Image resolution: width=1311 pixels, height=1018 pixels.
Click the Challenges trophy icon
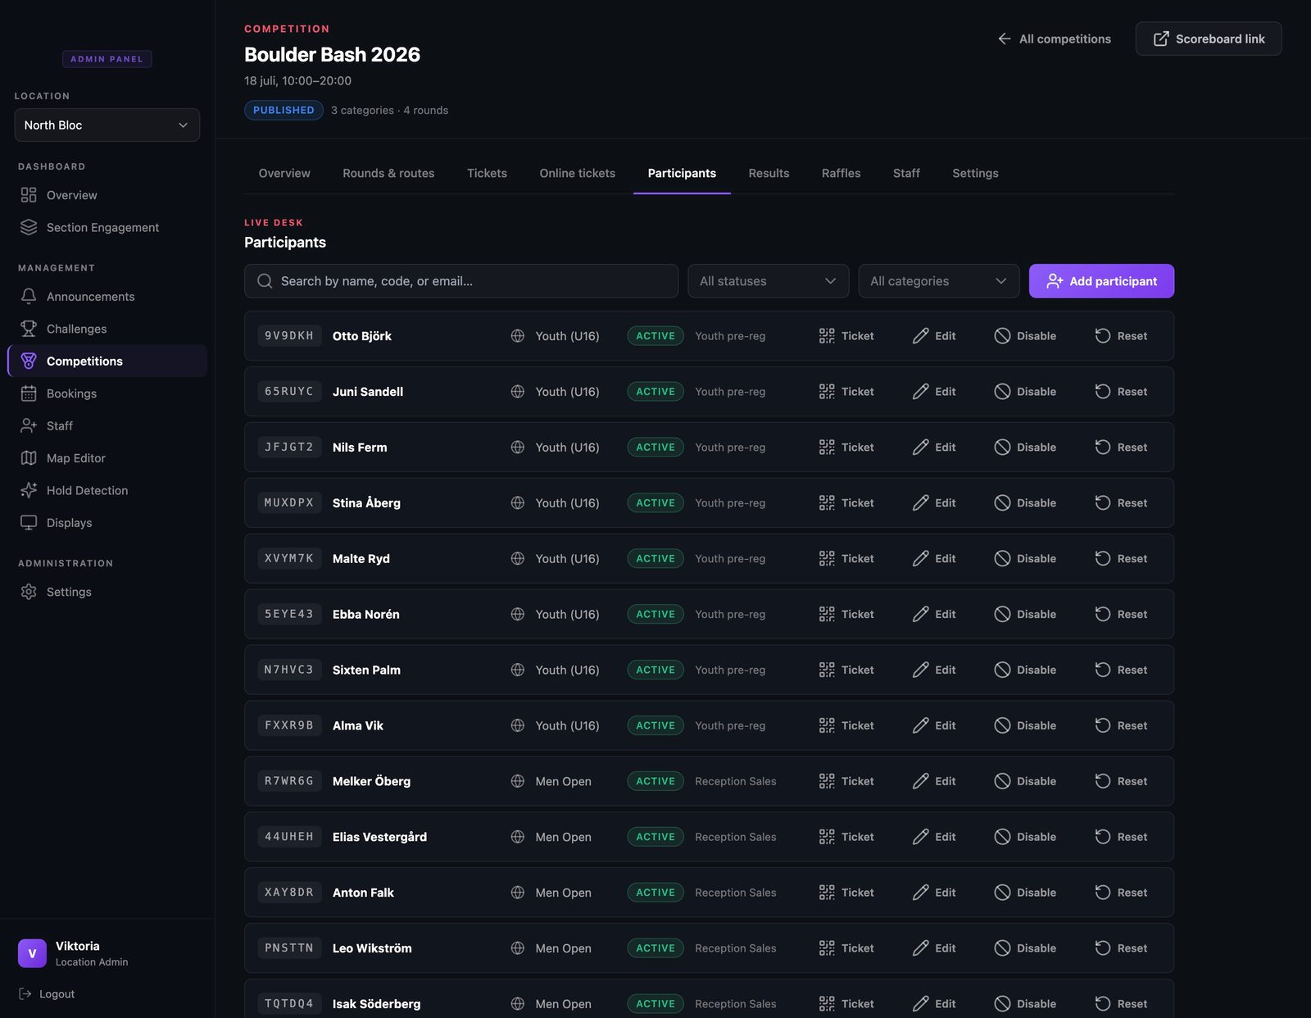pos(29,329)
